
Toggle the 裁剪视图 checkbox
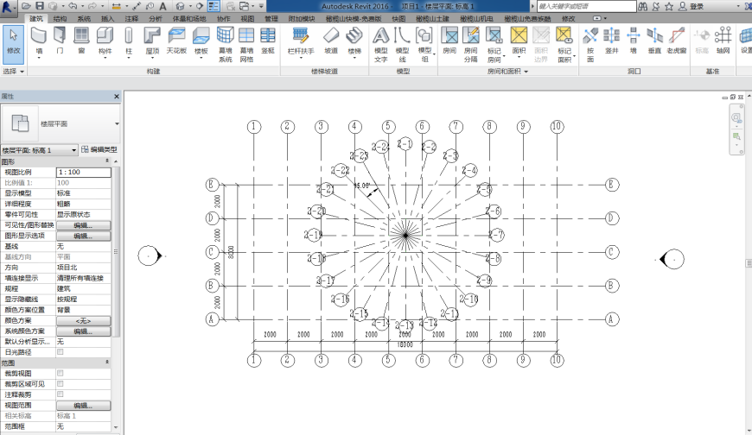(x=60, y=373)
